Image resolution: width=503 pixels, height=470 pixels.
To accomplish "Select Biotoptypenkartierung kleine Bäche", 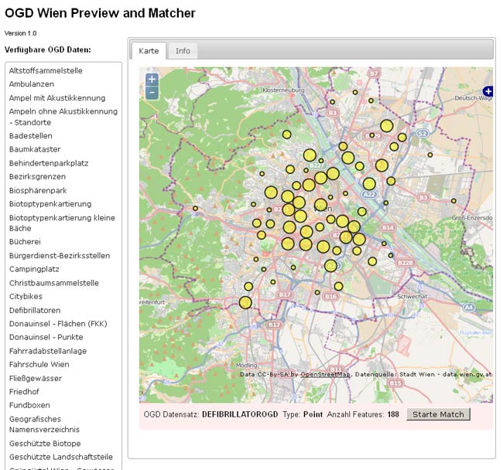I will pos(62,223).
